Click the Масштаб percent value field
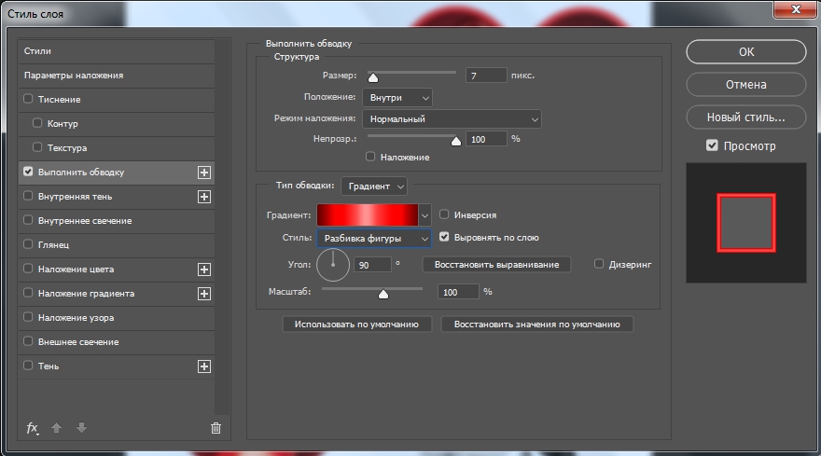821x456 pixels. [458, 292]
